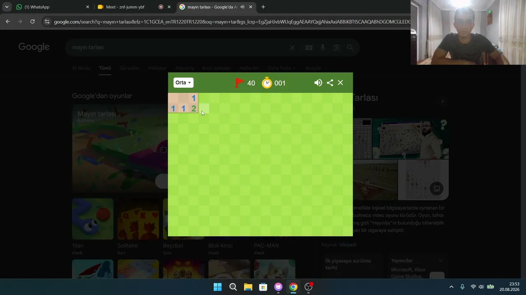This screenshot has width=526, height=295.
Task: Click the microphone icon in system tray
Action: point(462,287)
